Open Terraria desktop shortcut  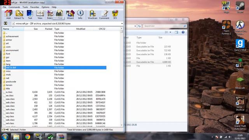240,64
